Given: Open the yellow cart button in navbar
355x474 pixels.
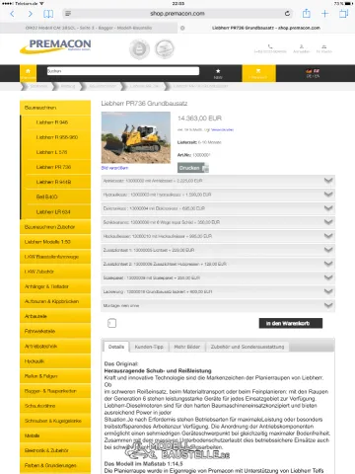Looking at the screenshot, I should [258, 73].
